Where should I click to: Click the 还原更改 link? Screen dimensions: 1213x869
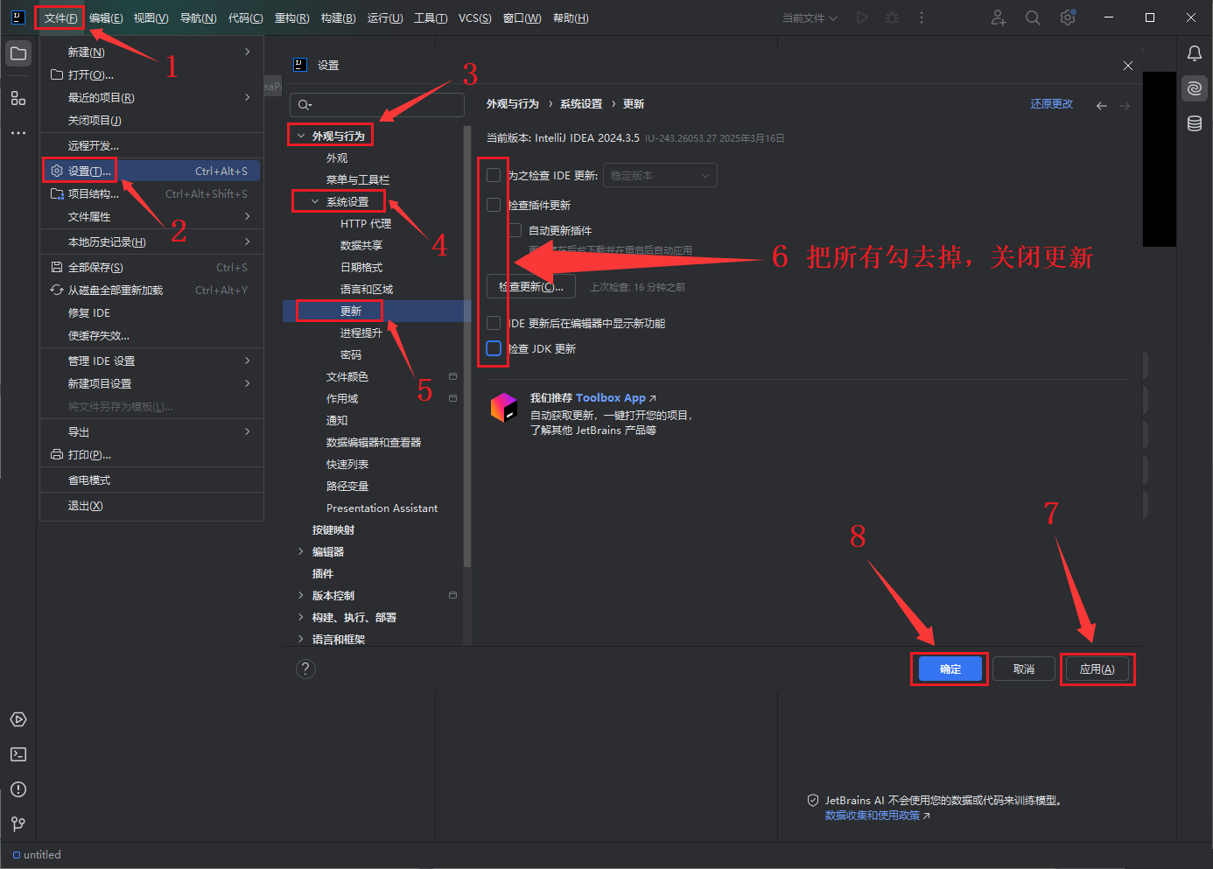coord(1052,103)
